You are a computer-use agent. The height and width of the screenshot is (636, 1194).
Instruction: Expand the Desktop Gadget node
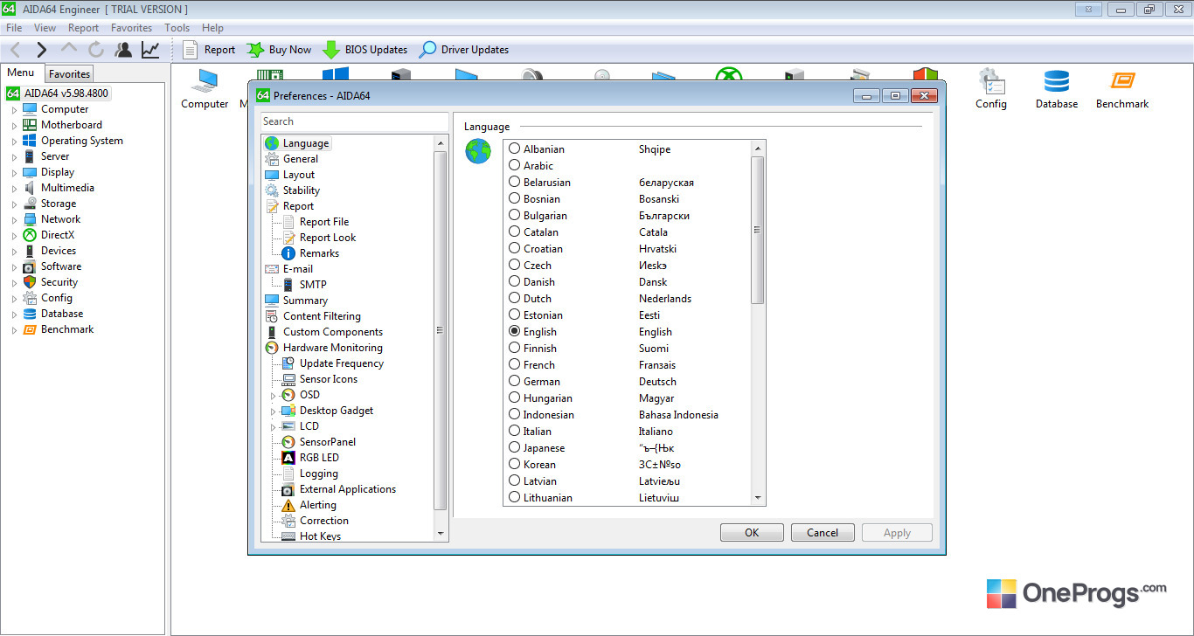(x=273, y=411)
